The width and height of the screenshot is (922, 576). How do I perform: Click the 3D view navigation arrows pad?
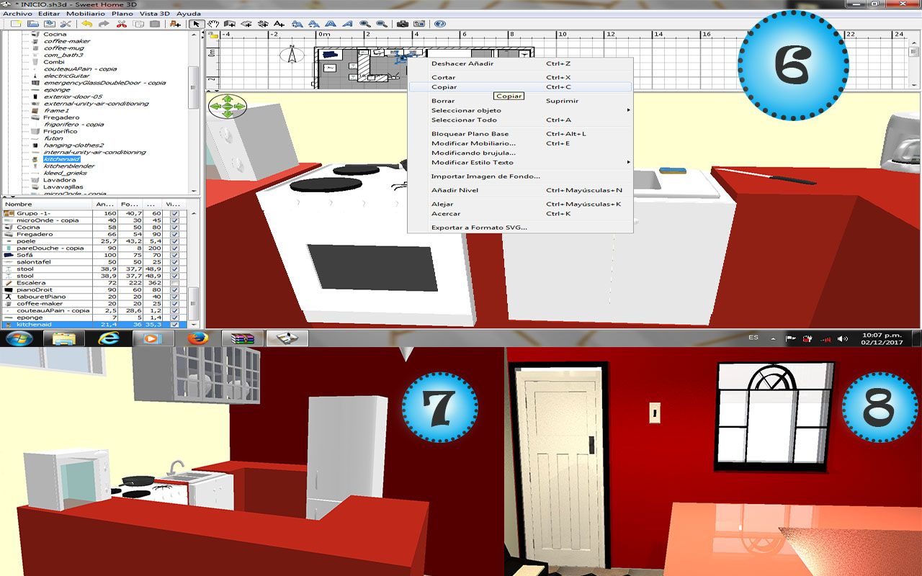[228, 106]
